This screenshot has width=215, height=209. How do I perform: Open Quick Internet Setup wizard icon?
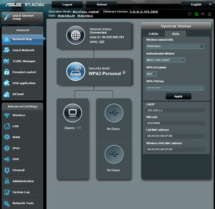(7, 17)
